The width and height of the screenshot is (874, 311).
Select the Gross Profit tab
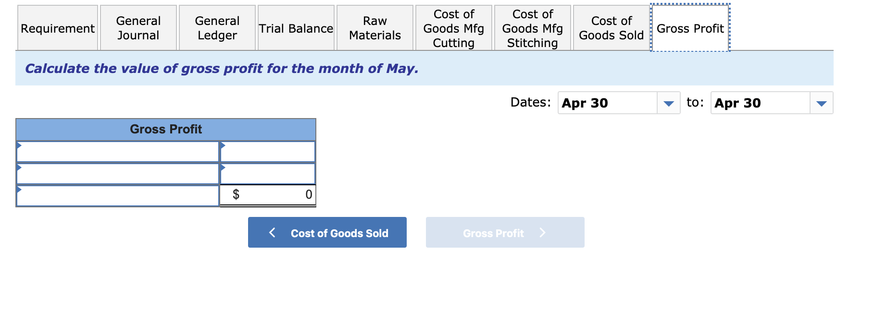690,28
